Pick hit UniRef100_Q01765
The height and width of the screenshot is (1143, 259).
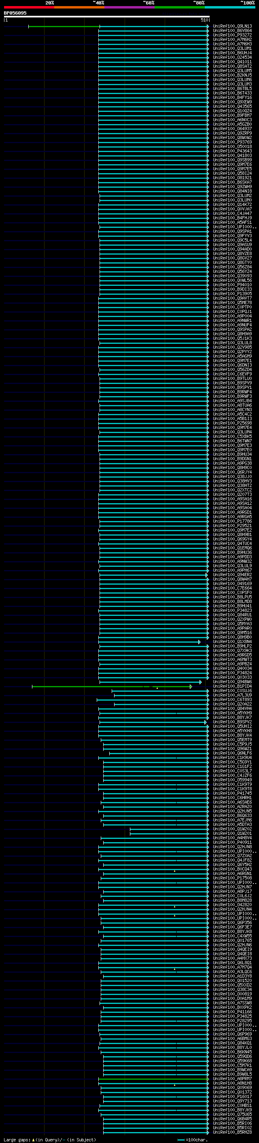tap(232, 941)
